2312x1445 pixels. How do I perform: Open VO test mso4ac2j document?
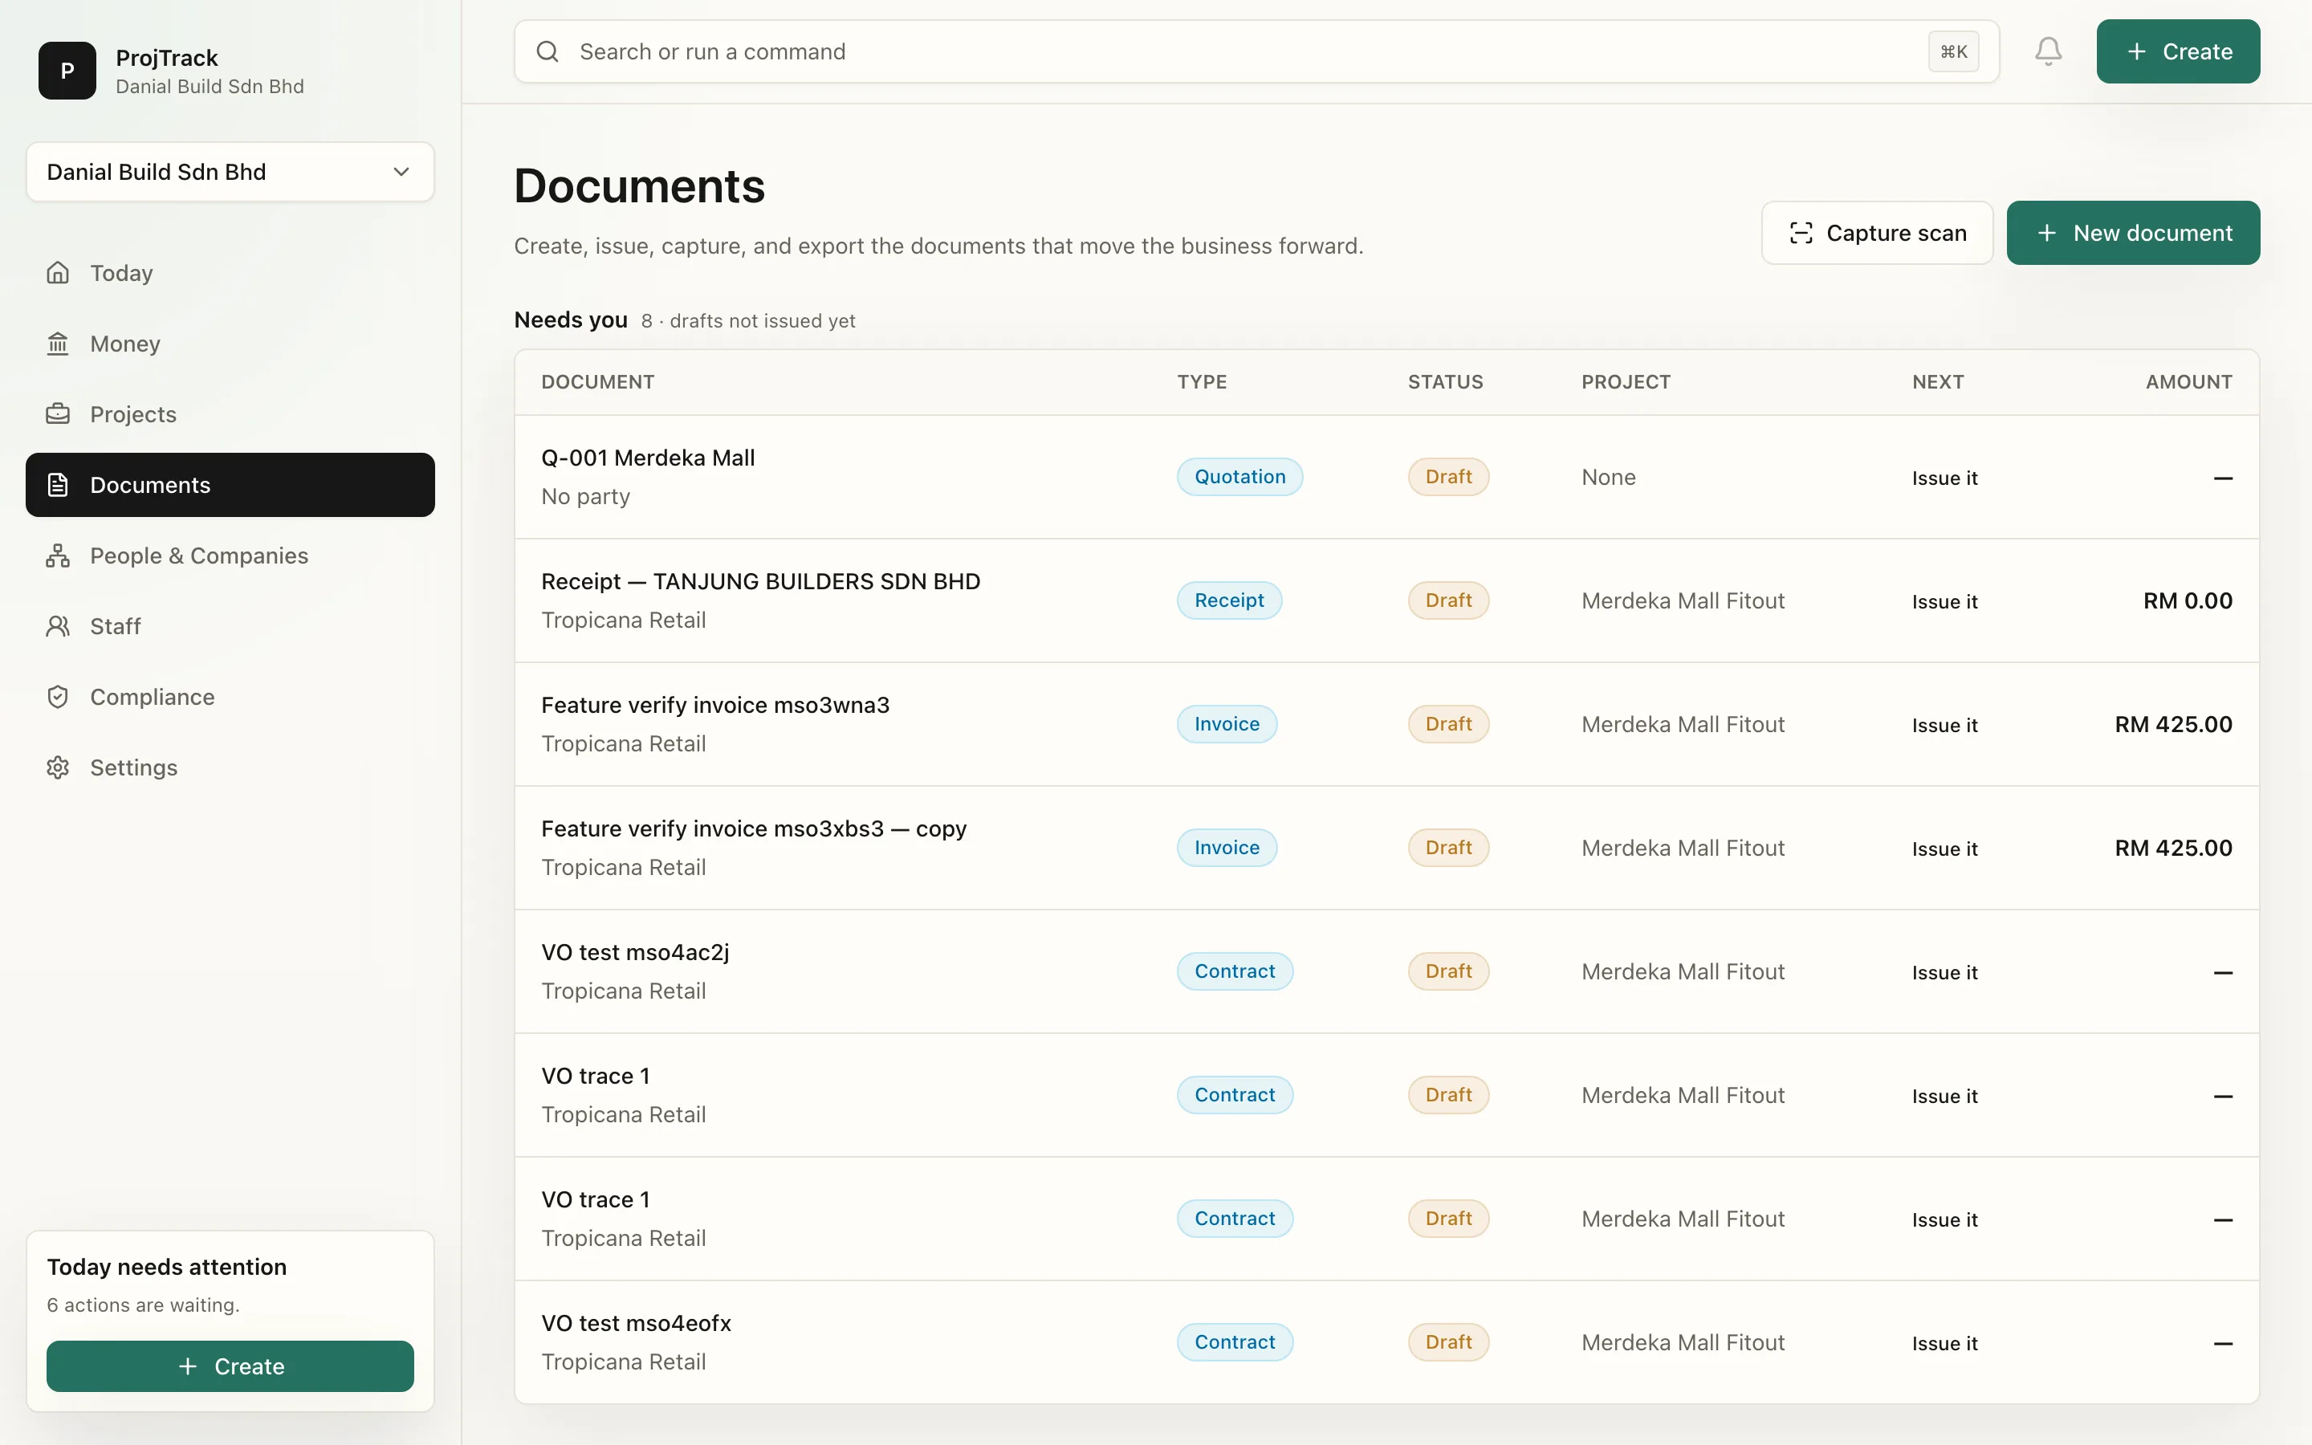635,953
